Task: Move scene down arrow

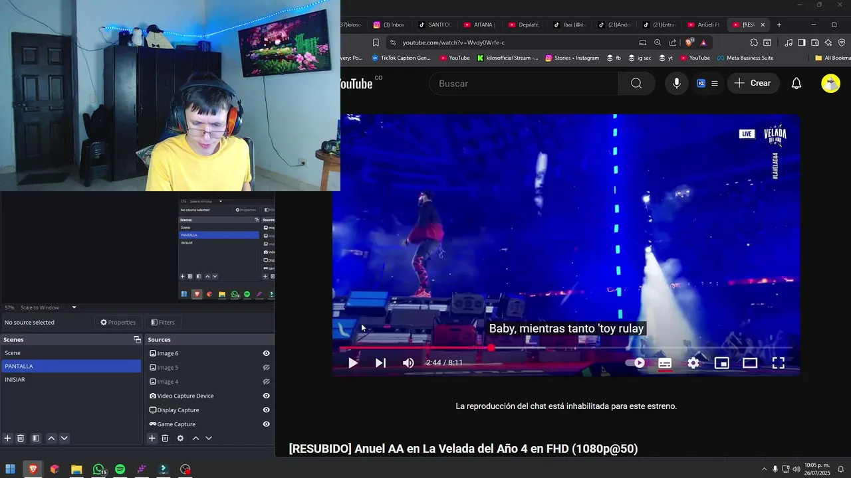Action: coord(64,438)
